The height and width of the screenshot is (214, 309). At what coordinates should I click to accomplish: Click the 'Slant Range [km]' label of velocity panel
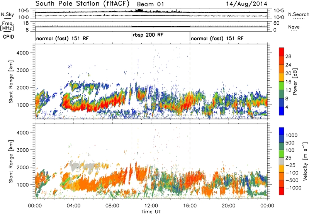pos(11,161)
